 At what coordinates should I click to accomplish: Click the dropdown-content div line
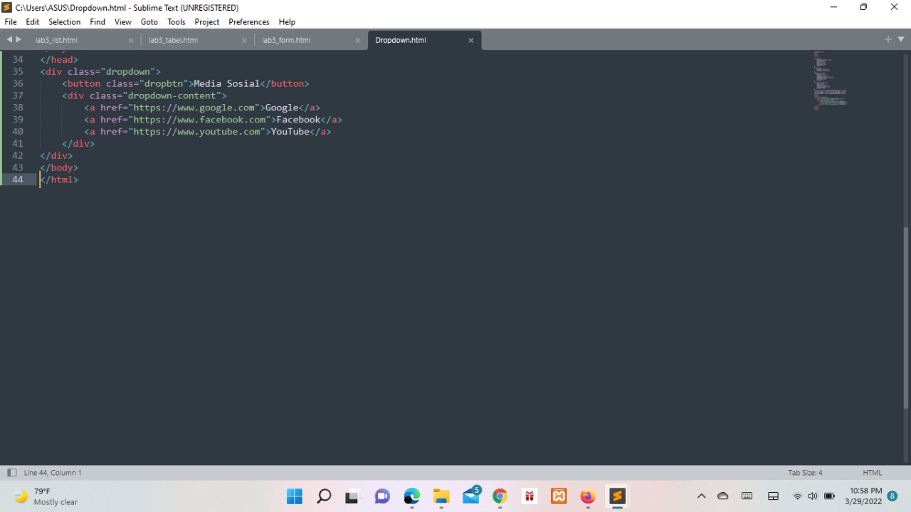144,95
